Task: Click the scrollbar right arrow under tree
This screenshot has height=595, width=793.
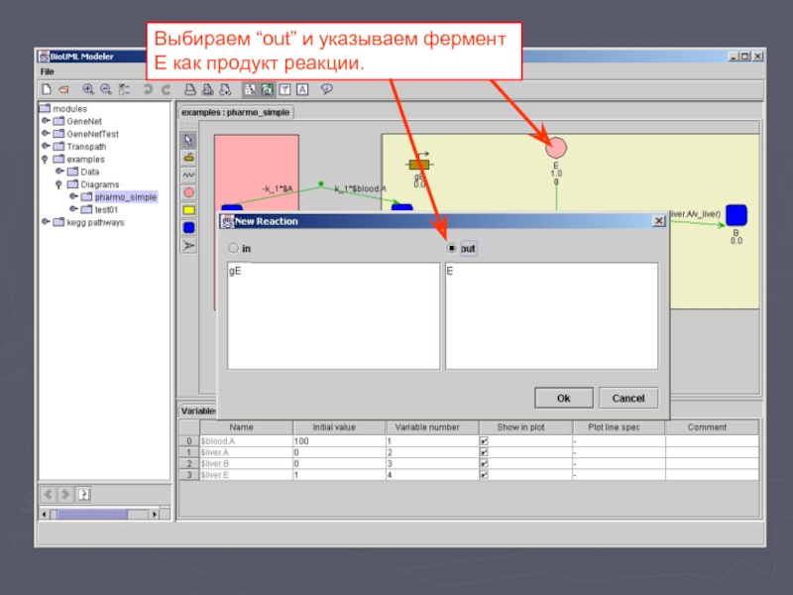Action: tap(155, 515)
